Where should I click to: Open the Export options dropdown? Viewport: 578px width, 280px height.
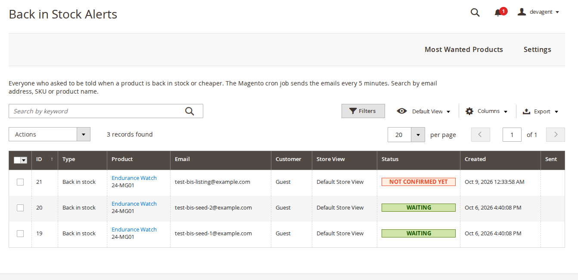541,111
